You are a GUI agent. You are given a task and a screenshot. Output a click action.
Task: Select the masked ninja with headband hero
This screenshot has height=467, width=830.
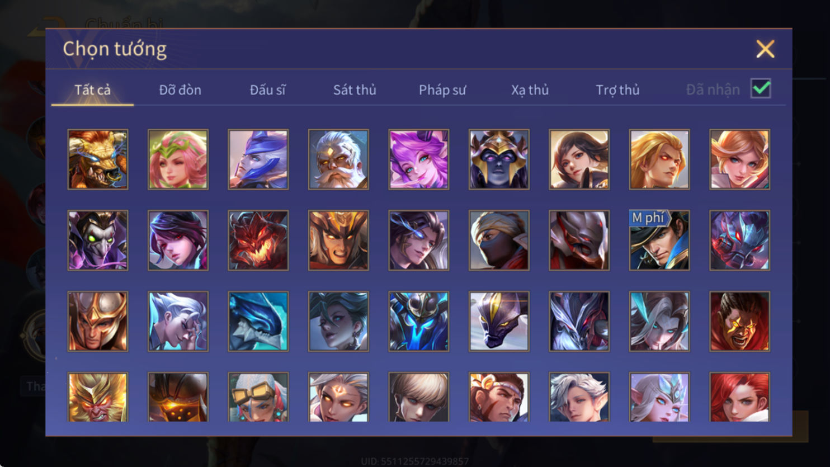(499, 240)
